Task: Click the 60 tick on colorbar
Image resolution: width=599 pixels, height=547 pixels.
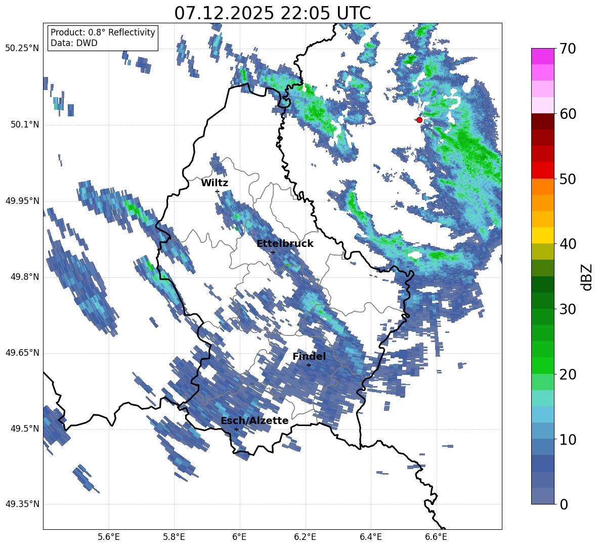Action: pyautogui.click(x=567, y=114)
